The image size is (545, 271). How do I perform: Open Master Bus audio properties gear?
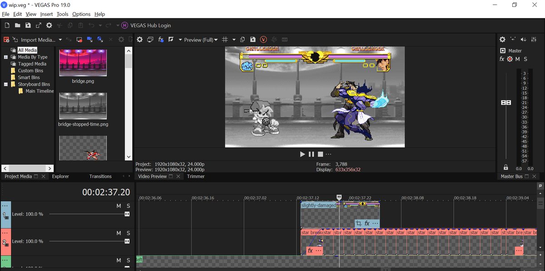502,40
